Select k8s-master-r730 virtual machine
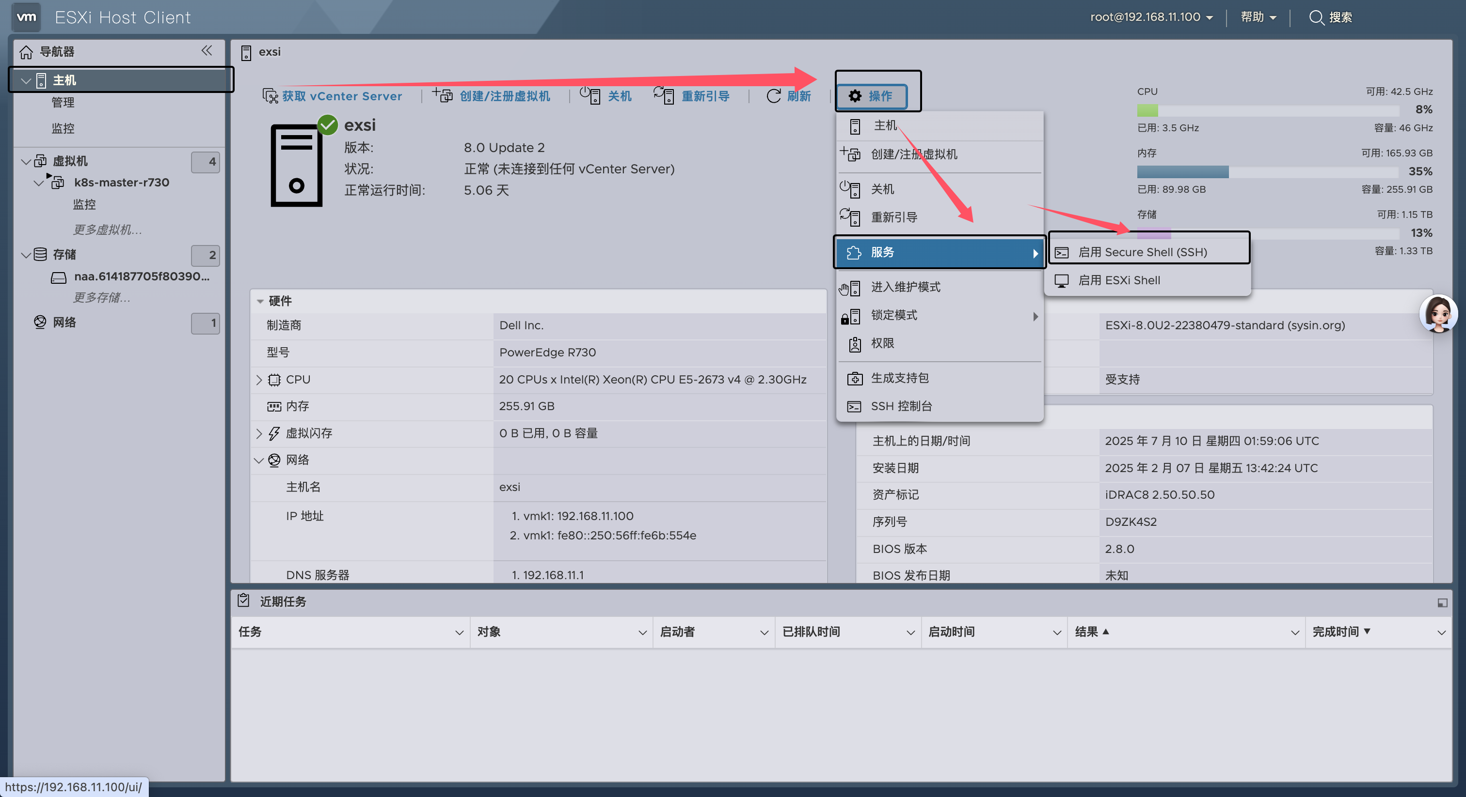The image size is (1466, 797). click(x=122, y=183)
